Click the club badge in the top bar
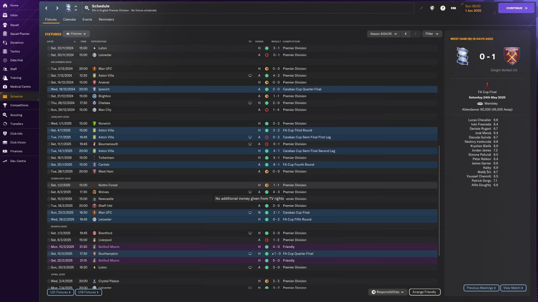Screen dimensions: 538x302 [69, 8]
